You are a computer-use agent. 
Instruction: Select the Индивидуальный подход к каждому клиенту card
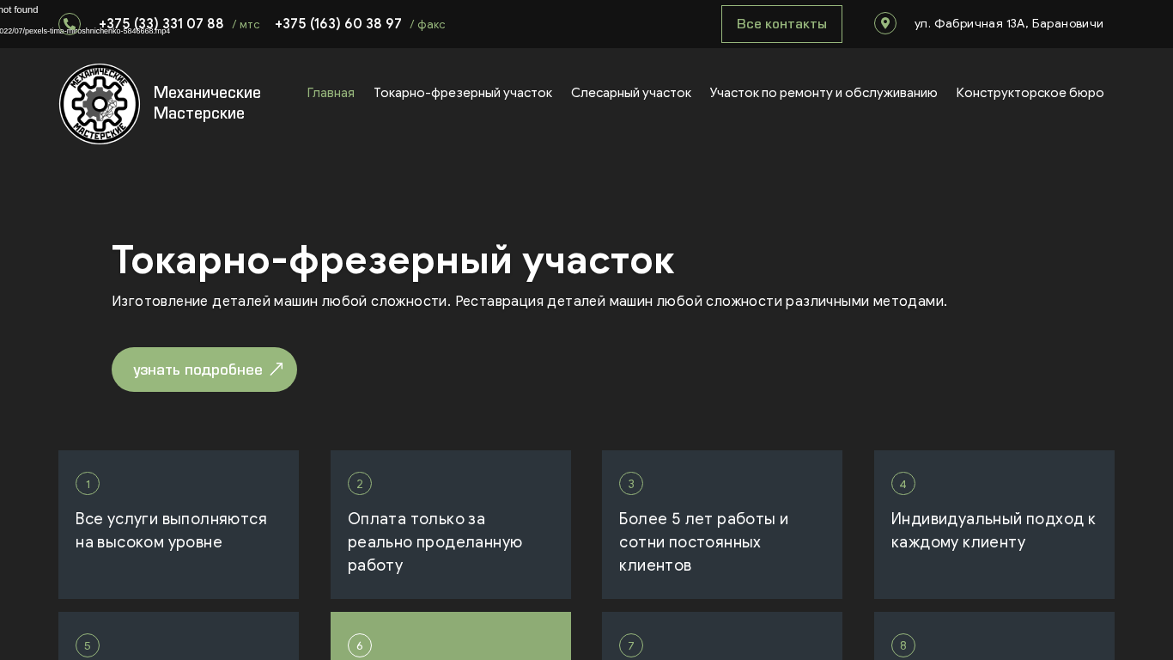pos(994,524)
